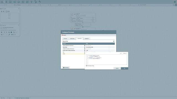
Task: Show info for the Store State property
Action: pyautogui.click(x=85, y=47)
